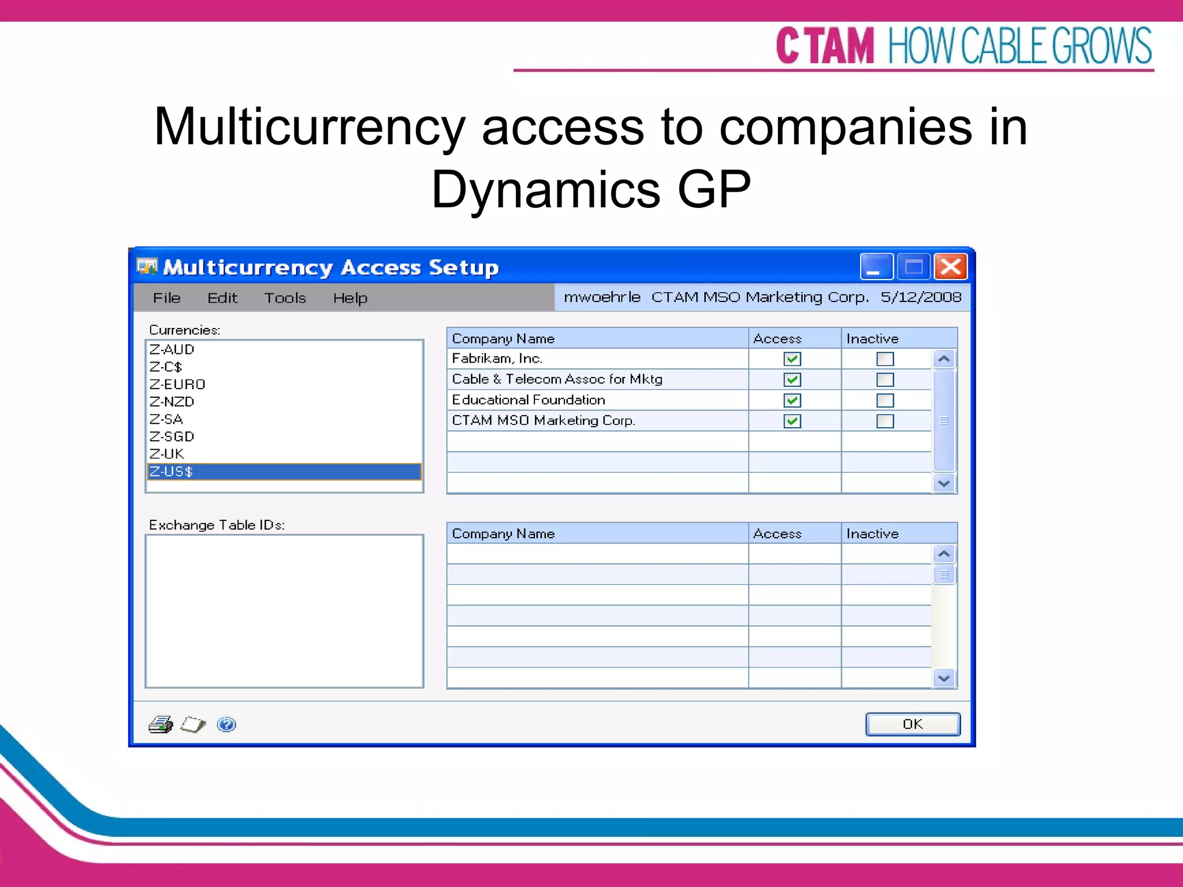Click the Exchange Table IDs list box
Screen dimensions: 1183x887
(x=284, y=611)
